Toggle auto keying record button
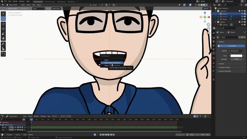The height and width of the screenshot is (139, 247). point(95,135)
